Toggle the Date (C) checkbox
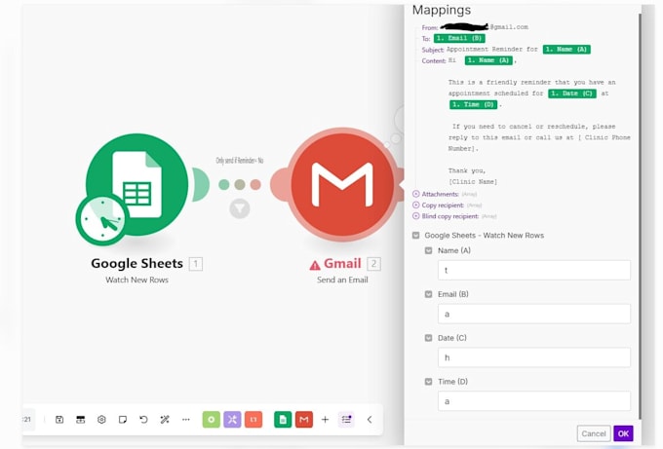 click(428, 338)
